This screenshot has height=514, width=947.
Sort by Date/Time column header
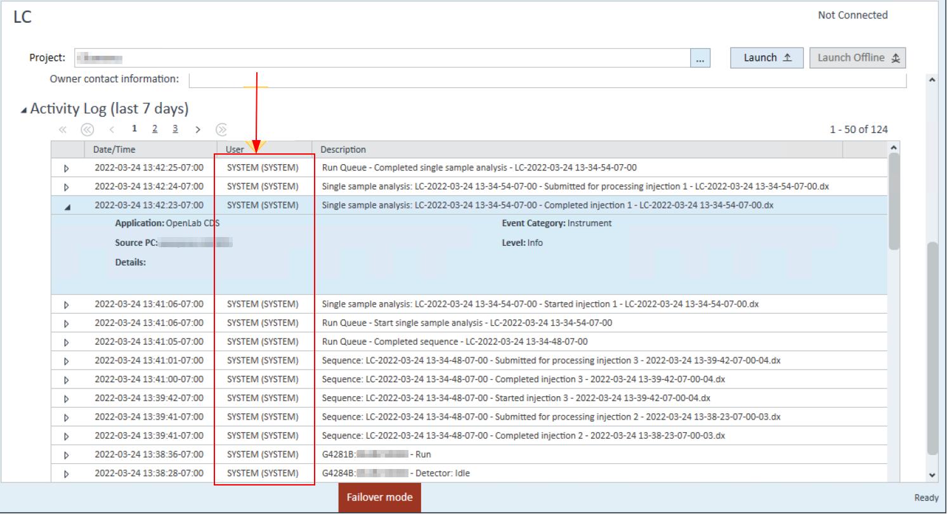point(150,150)
